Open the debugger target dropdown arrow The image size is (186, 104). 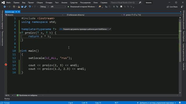(96, 7)
